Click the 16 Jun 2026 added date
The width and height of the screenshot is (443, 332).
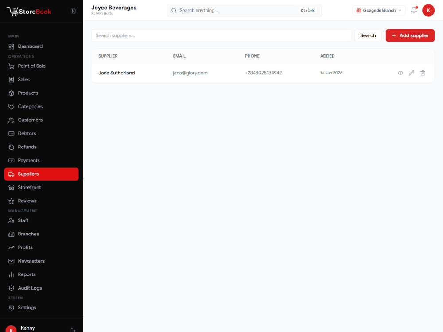[331, 73]
